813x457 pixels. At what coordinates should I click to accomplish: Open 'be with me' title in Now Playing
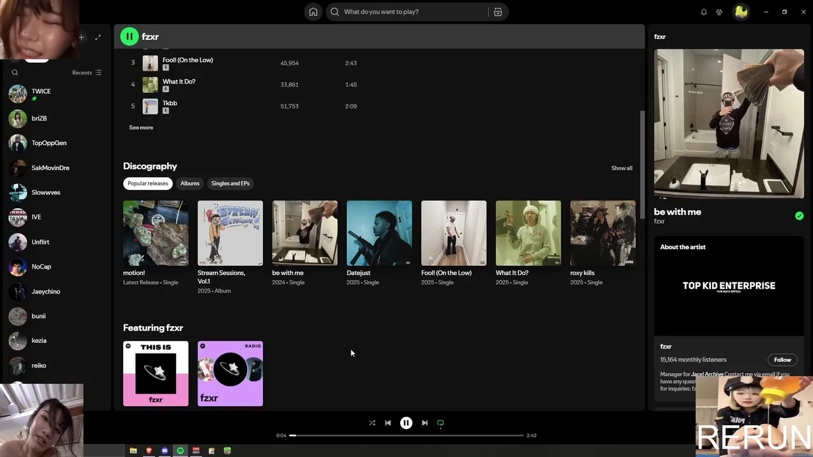678,212
